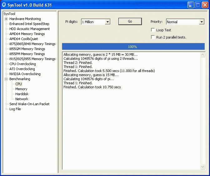Open the Log File item

(15, 109)
